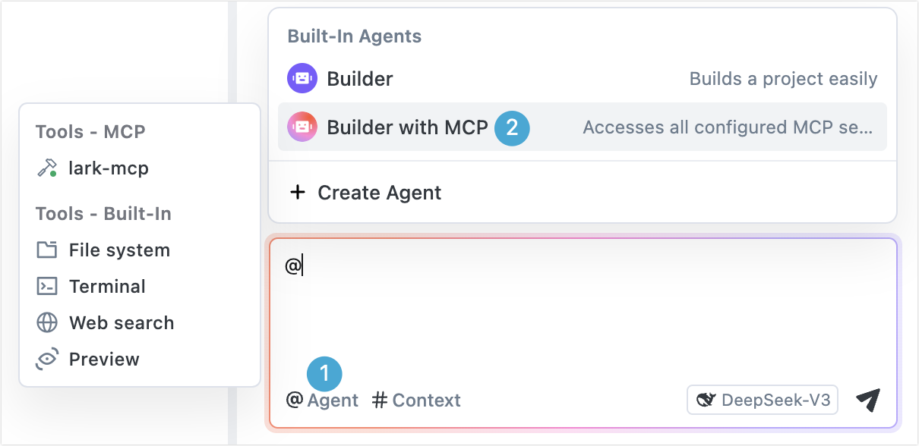Viewport: 919px width, 446px height.
Task: Choose Builder with MCP from the agent list
Action: pos(407,127)
